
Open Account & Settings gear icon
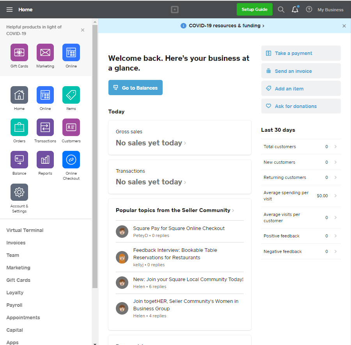click(19, 192)
